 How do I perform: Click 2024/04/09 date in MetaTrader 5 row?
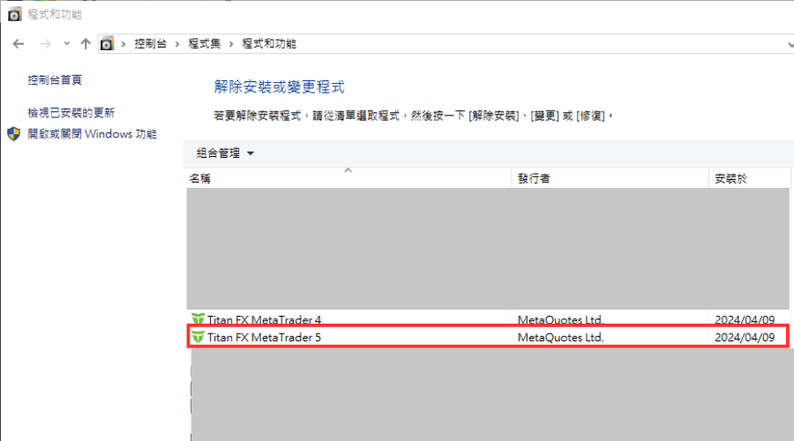(x=745, y=338)
